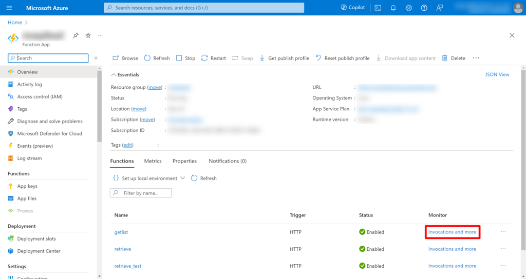The height and width of the screenshot is (279, 526).
Task: Open the help question mark menu
Action: coord(424,8)
